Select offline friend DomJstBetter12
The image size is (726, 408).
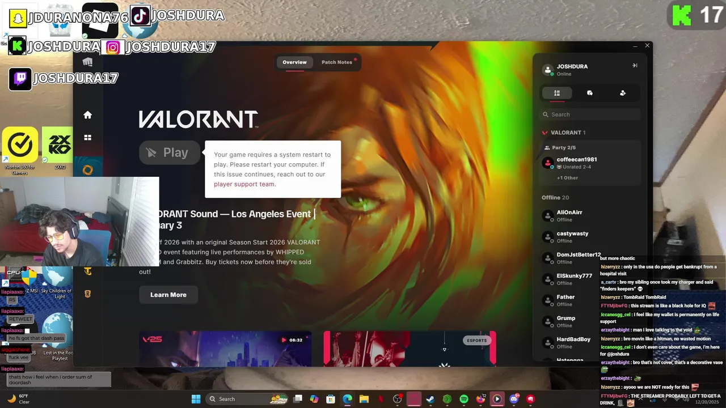pos(590,258)
